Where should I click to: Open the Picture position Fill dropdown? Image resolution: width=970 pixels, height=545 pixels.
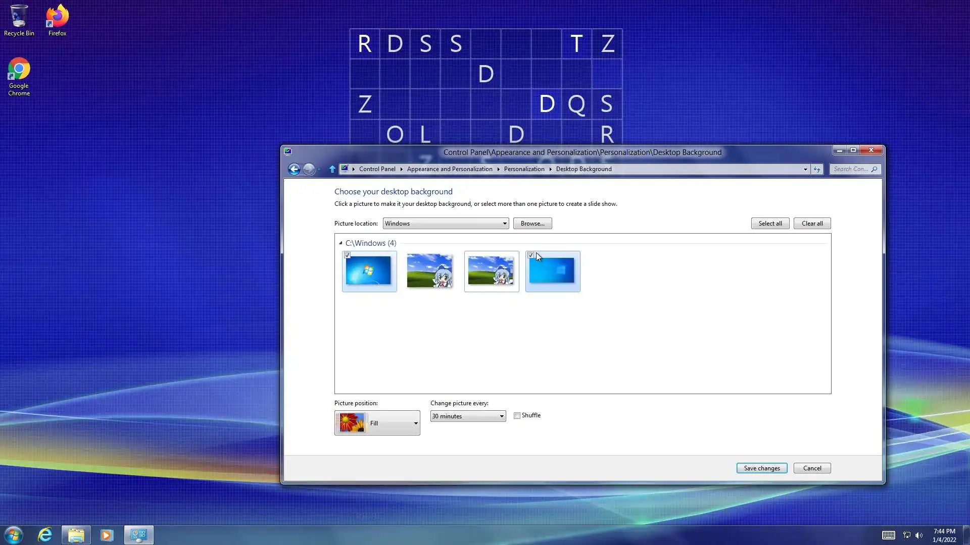click(377, 423)
